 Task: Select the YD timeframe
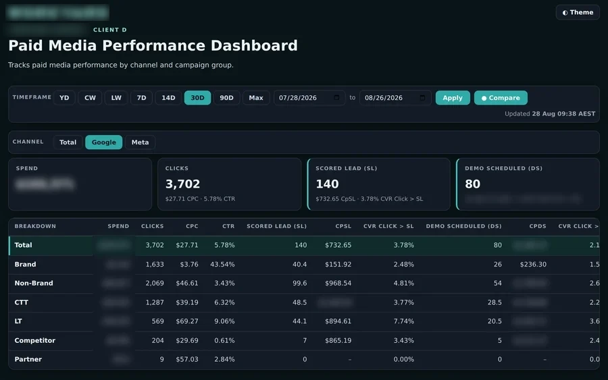click(64, 98)
